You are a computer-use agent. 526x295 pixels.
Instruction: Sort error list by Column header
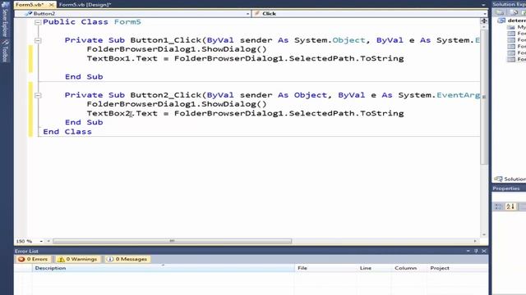coord(409,268)
